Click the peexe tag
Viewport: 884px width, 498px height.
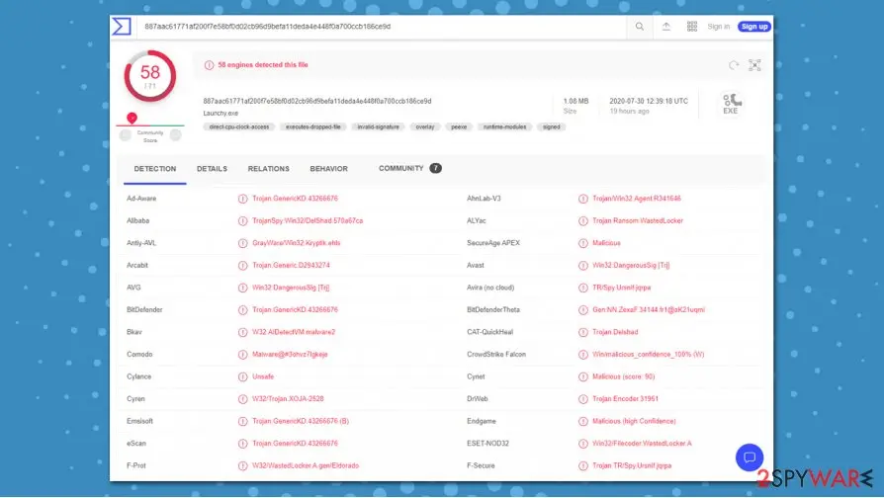pos(459,127)
